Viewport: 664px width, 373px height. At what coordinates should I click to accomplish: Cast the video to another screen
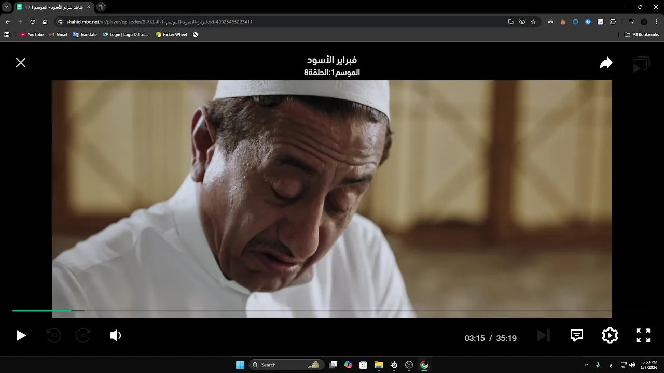(x=641, y=65)
